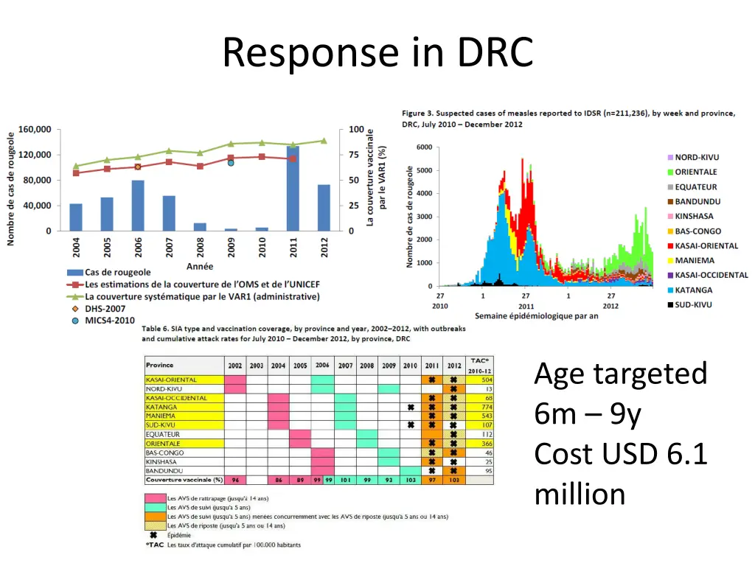Click the 101 coverage value under 2007

coord(345,481)
